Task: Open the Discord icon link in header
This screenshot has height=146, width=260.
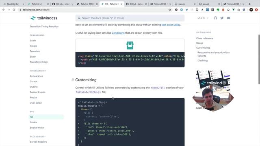Action: click(x=228, y=18)
